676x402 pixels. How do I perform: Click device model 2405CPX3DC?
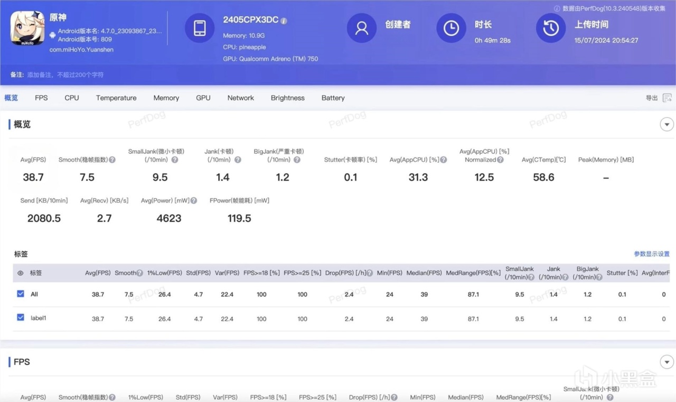[x=250, y=19]
